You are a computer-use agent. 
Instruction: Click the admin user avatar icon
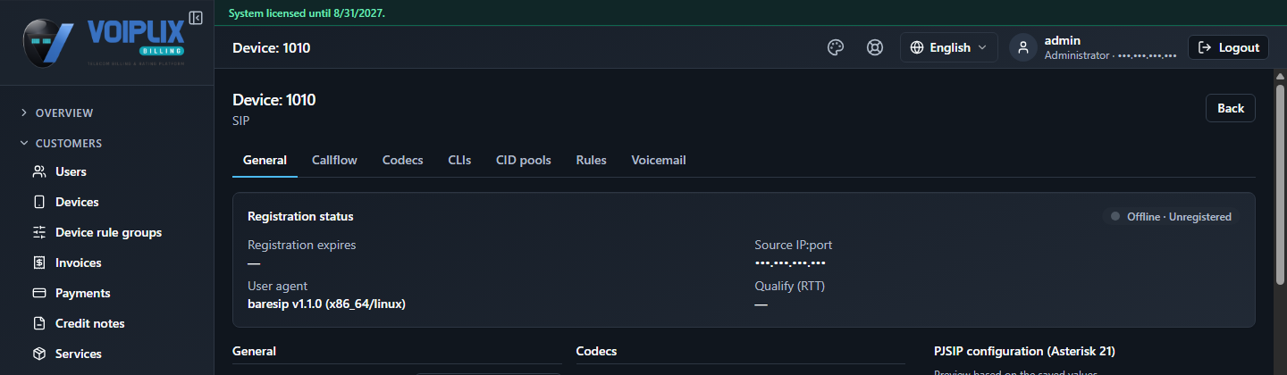1023,48
